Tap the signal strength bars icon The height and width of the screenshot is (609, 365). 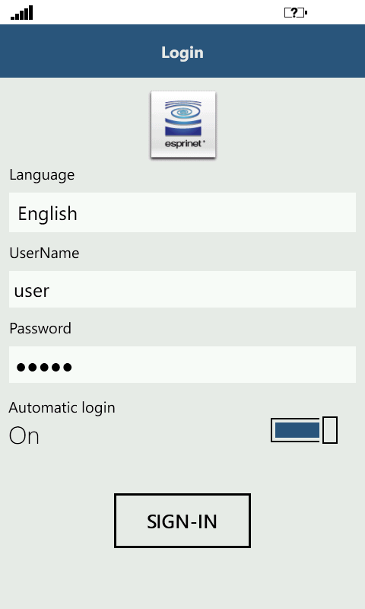[x=22, y=13]
